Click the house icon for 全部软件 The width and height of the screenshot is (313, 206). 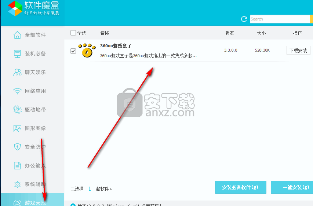click(x=17, y=35)
